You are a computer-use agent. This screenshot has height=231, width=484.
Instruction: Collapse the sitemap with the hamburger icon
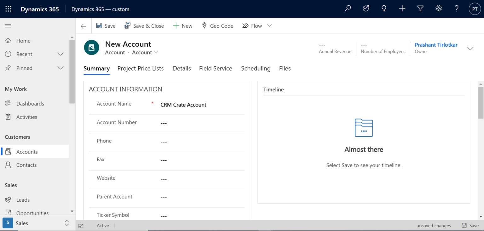8,26
